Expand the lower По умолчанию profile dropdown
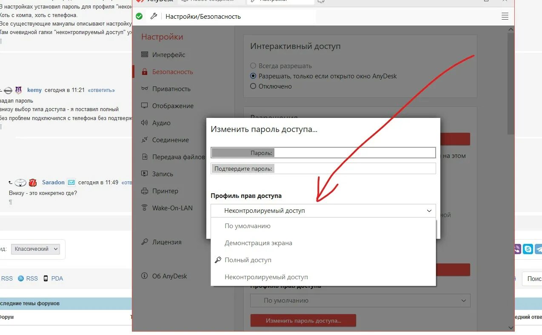Viewport: 542px width, 335px height. click(x=360, y=301)
